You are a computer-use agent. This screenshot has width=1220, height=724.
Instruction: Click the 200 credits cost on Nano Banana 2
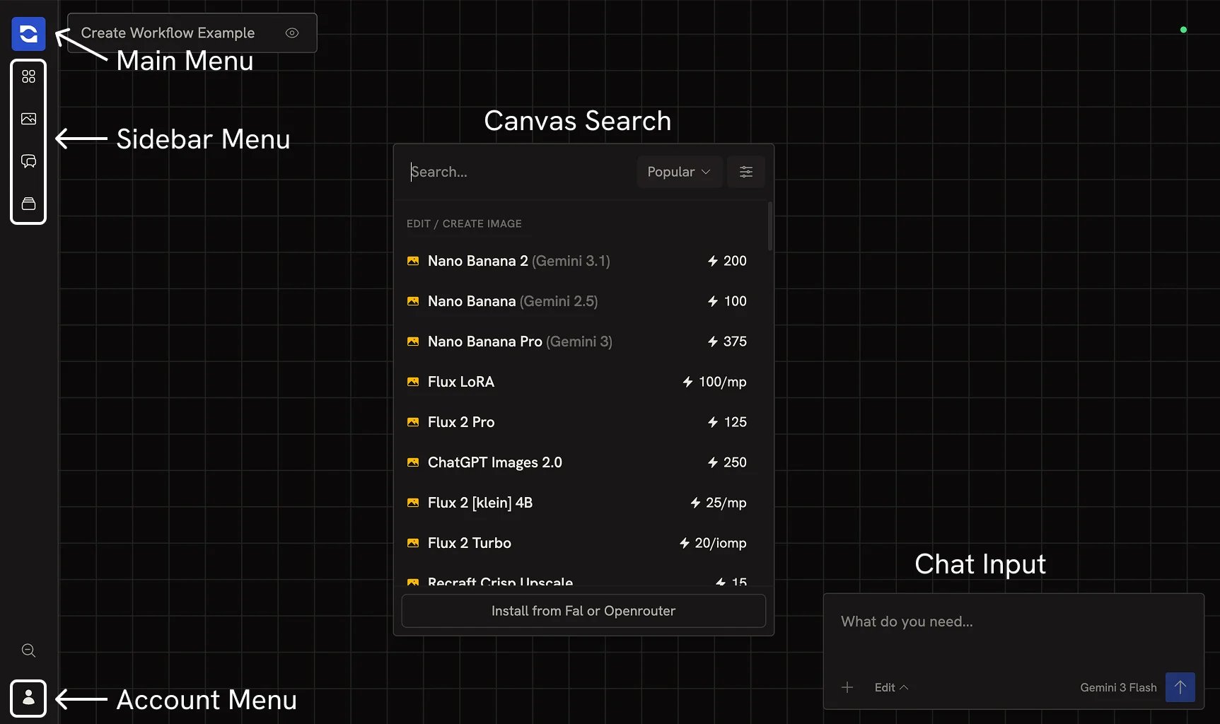[727, 261]
